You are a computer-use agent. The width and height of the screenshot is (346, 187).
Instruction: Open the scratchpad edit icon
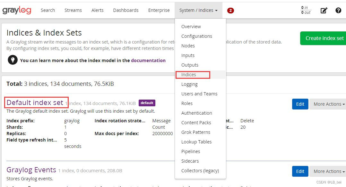[x=324, y=10]
